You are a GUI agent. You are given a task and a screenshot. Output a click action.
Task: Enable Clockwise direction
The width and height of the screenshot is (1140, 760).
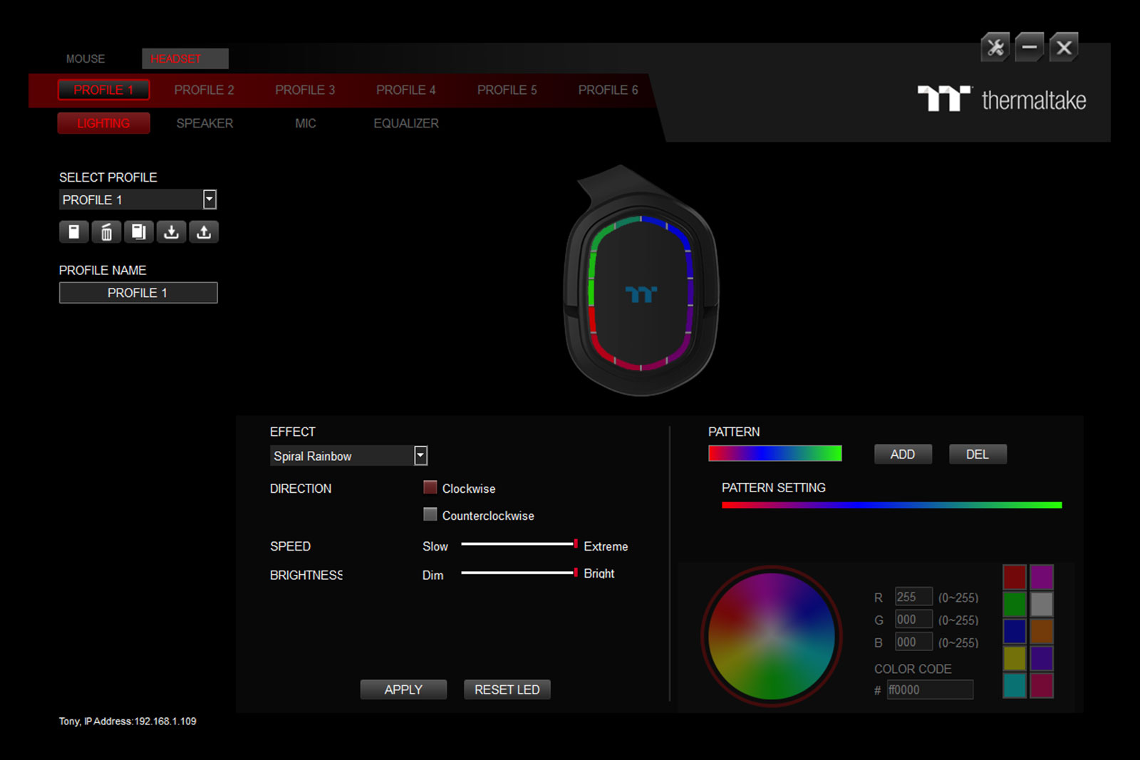point(430,487)
